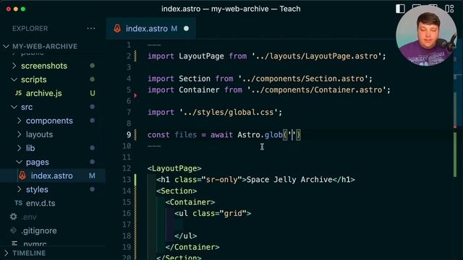Click '../components/Section.astro' path string
Image resolution: width=463 pixels, height=260 pixels.
click(x=303, y=79)
